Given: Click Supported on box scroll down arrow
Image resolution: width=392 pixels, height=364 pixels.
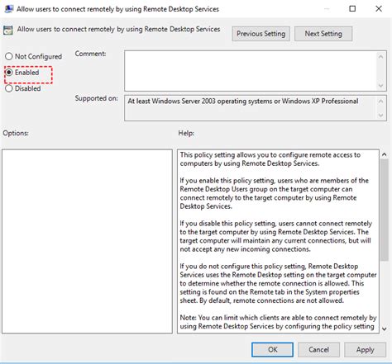Looking at the screenshot, I should [x=381, y=116].
